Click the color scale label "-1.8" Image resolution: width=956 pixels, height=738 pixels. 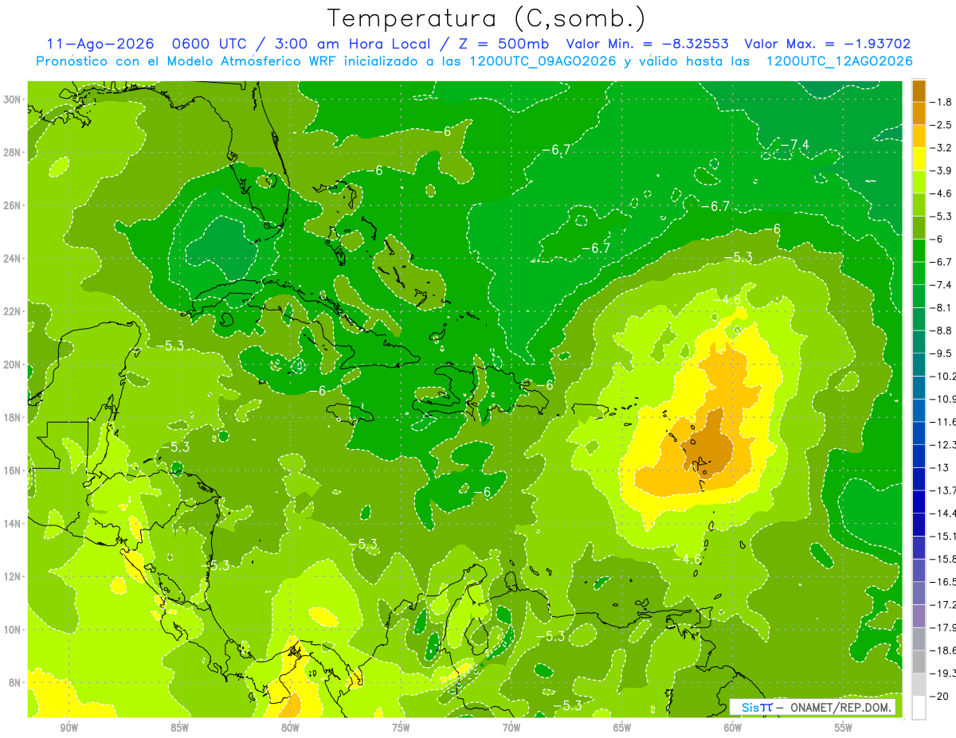pos(942,102)
